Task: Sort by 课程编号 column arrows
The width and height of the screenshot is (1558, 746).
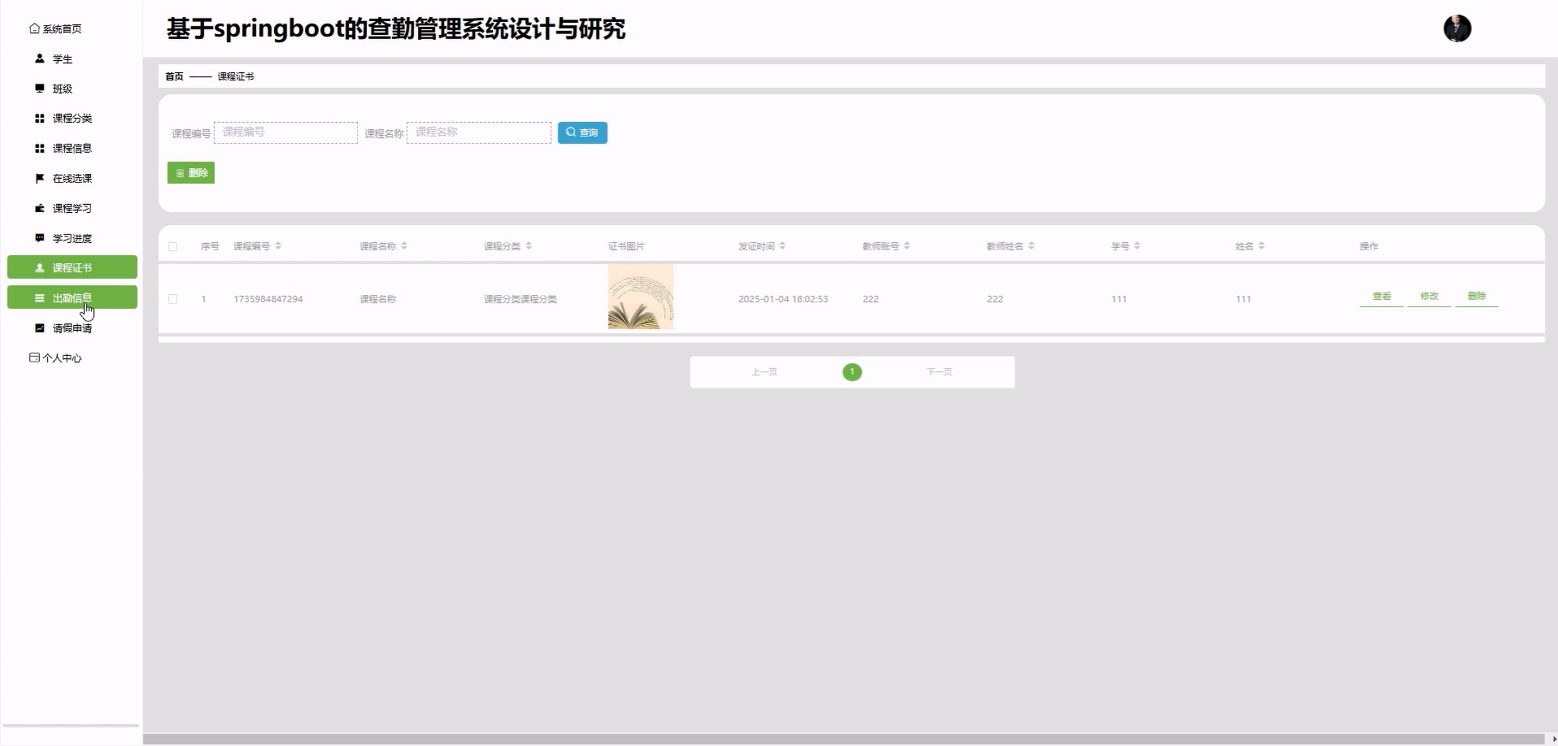Action: (278, 246)
